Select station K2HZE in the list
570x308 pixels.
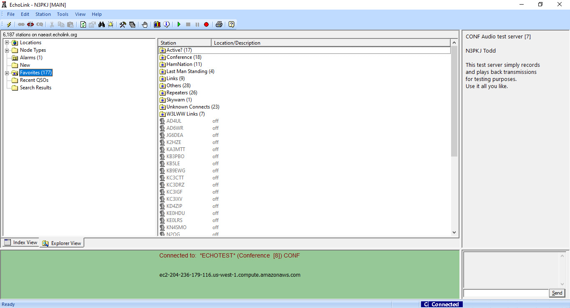[174, 142]
